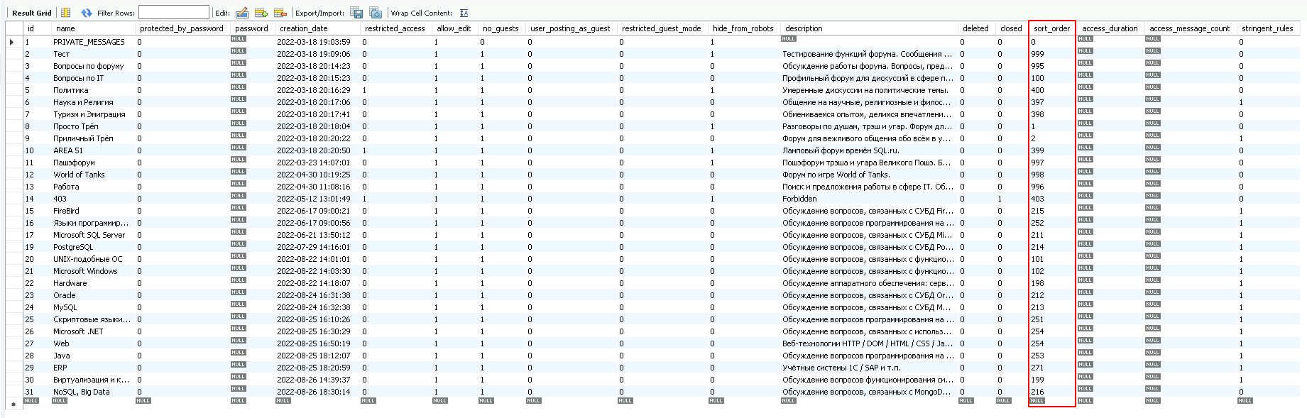
Task: Click the import records from file icon
Action: (376, 13)
